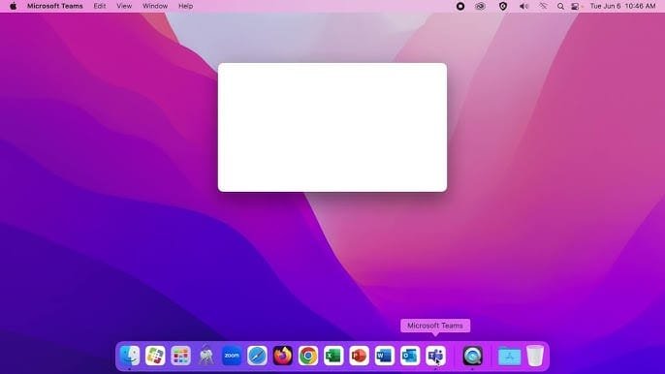Click the blank Teams loading window
The height and width of the screenshot is (374, 665).
[332, 127]
